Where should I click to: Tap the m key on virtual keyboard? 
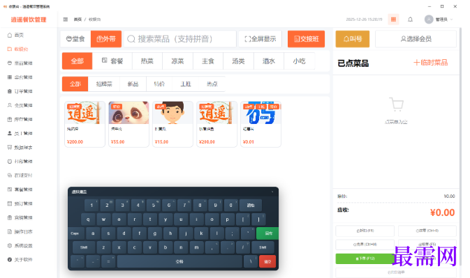pyautogui.click(x=197, y=247)
